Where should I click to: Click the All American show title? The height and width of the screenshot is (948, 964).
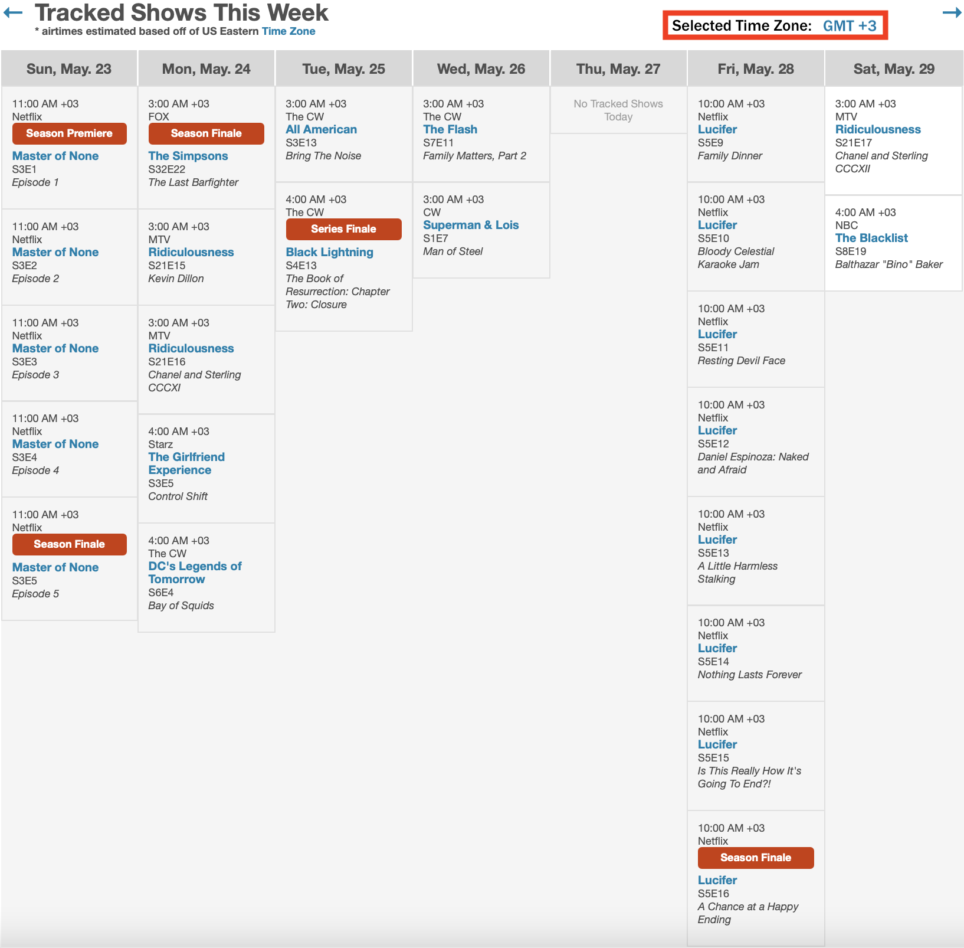coord(321,129)
